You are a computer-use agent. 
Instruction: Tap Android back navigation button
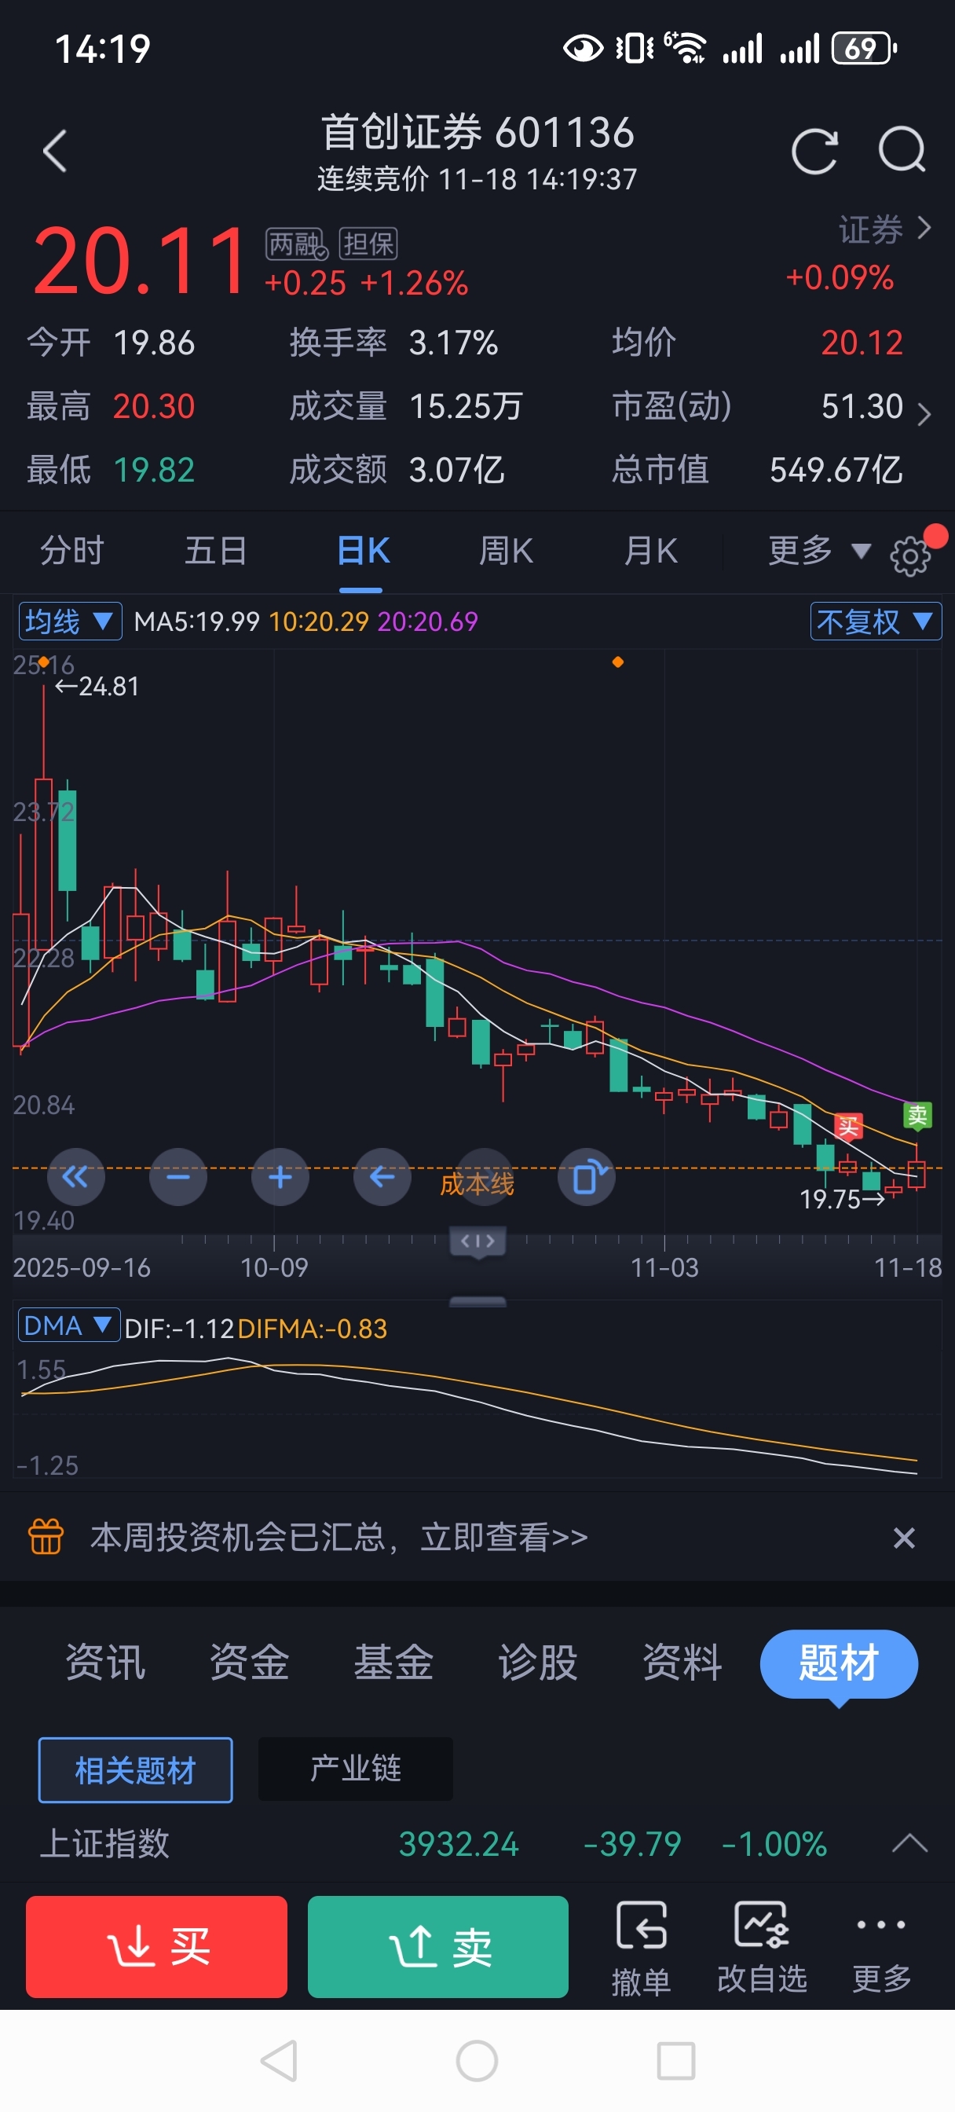click(x=279, y=2060)
